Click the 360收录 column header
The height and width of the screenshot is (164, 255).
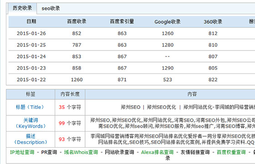[213, 22]
